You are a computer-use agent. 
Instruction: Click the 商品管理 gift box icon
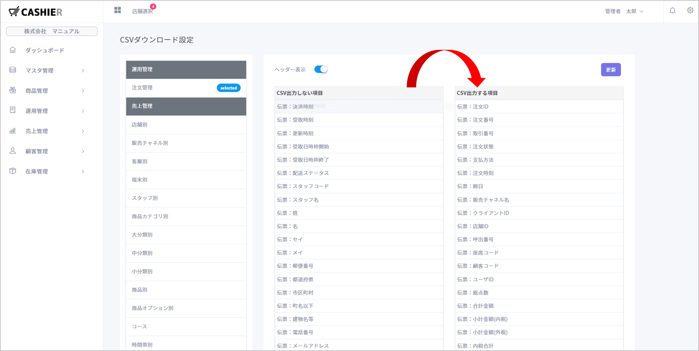click(x=13, y=90)
